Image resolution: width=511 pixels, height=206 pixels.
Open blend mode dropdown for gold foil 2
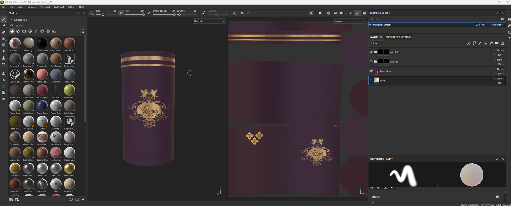(501, 50)
